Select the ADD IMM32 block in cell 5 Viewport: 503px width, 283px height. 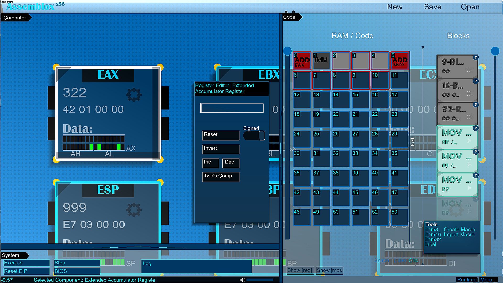pos(400,61)
